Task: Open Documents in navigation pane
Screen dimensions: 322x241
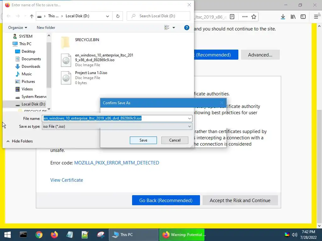Action: 28,59
